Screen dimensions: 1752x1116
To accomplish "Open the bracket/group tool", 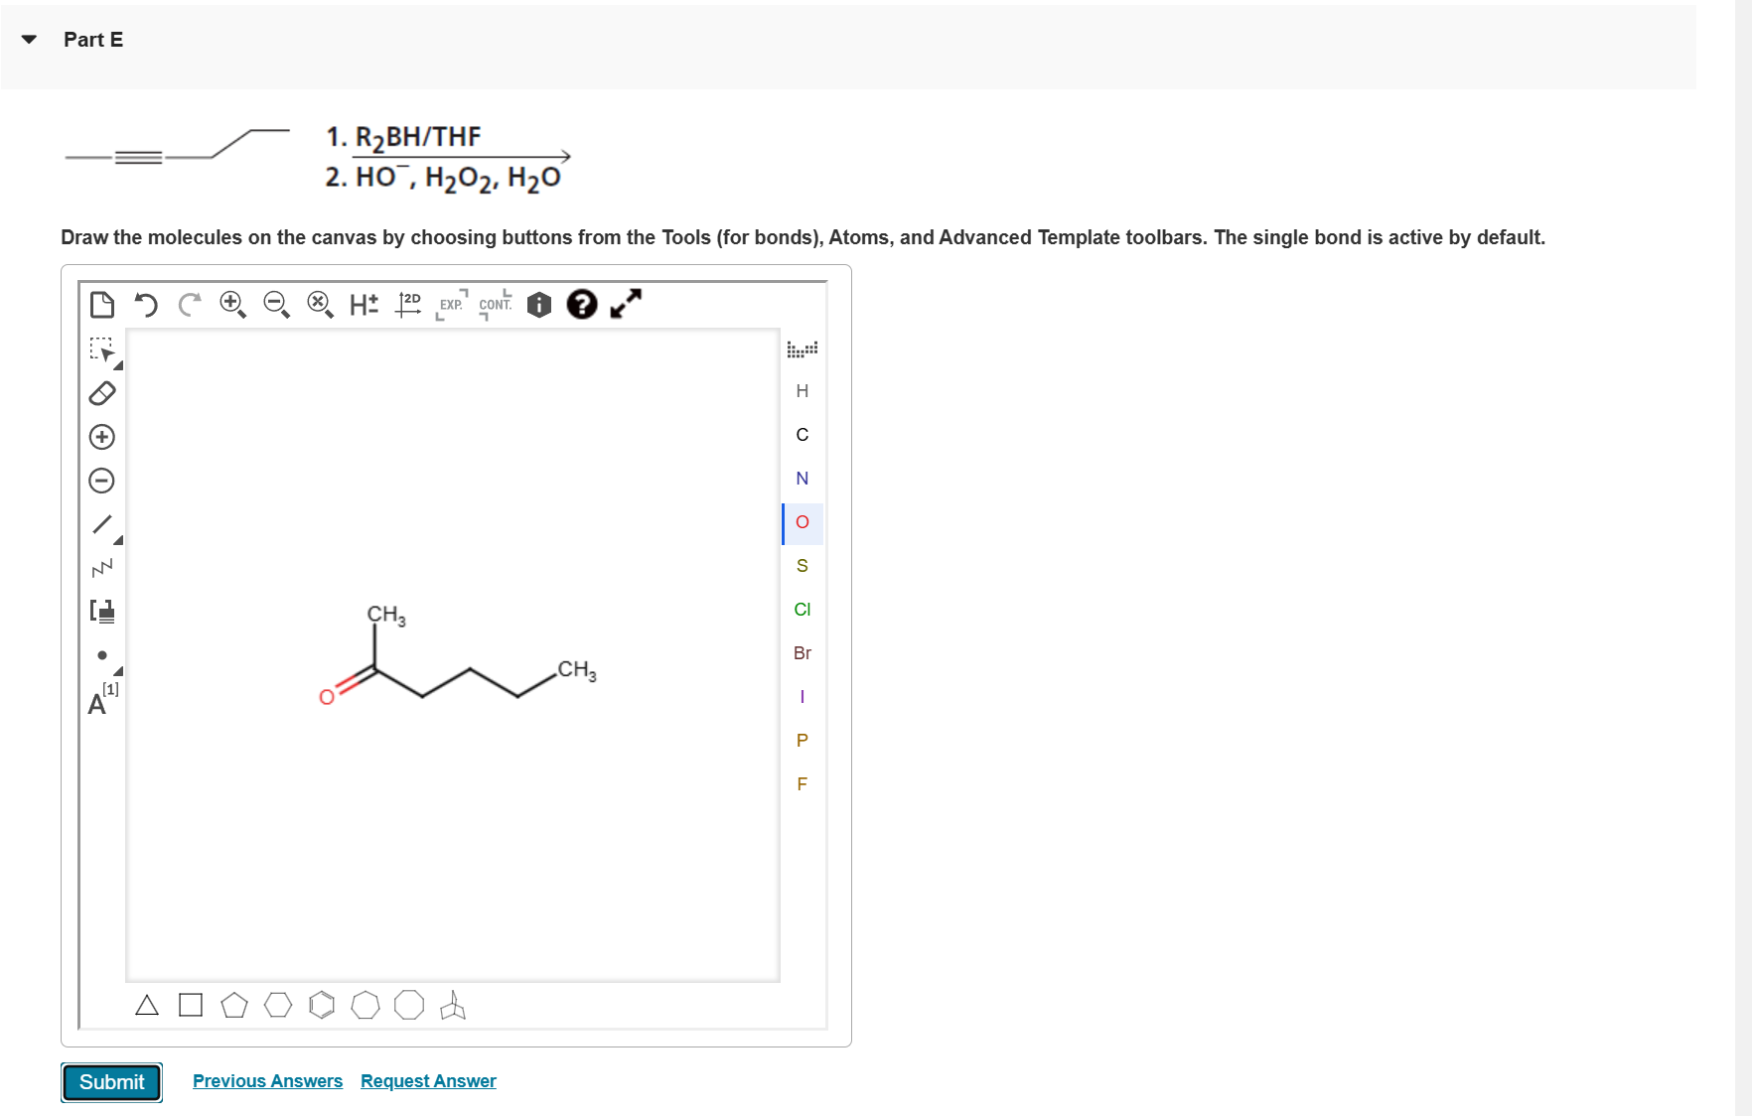I will click(x=102, y=612).
